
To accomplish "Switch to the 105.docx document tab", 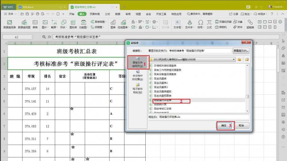I will pyautogui.click(x=28, y=7).
